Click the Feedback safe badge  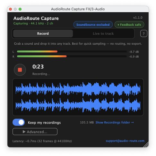(129, 25)
